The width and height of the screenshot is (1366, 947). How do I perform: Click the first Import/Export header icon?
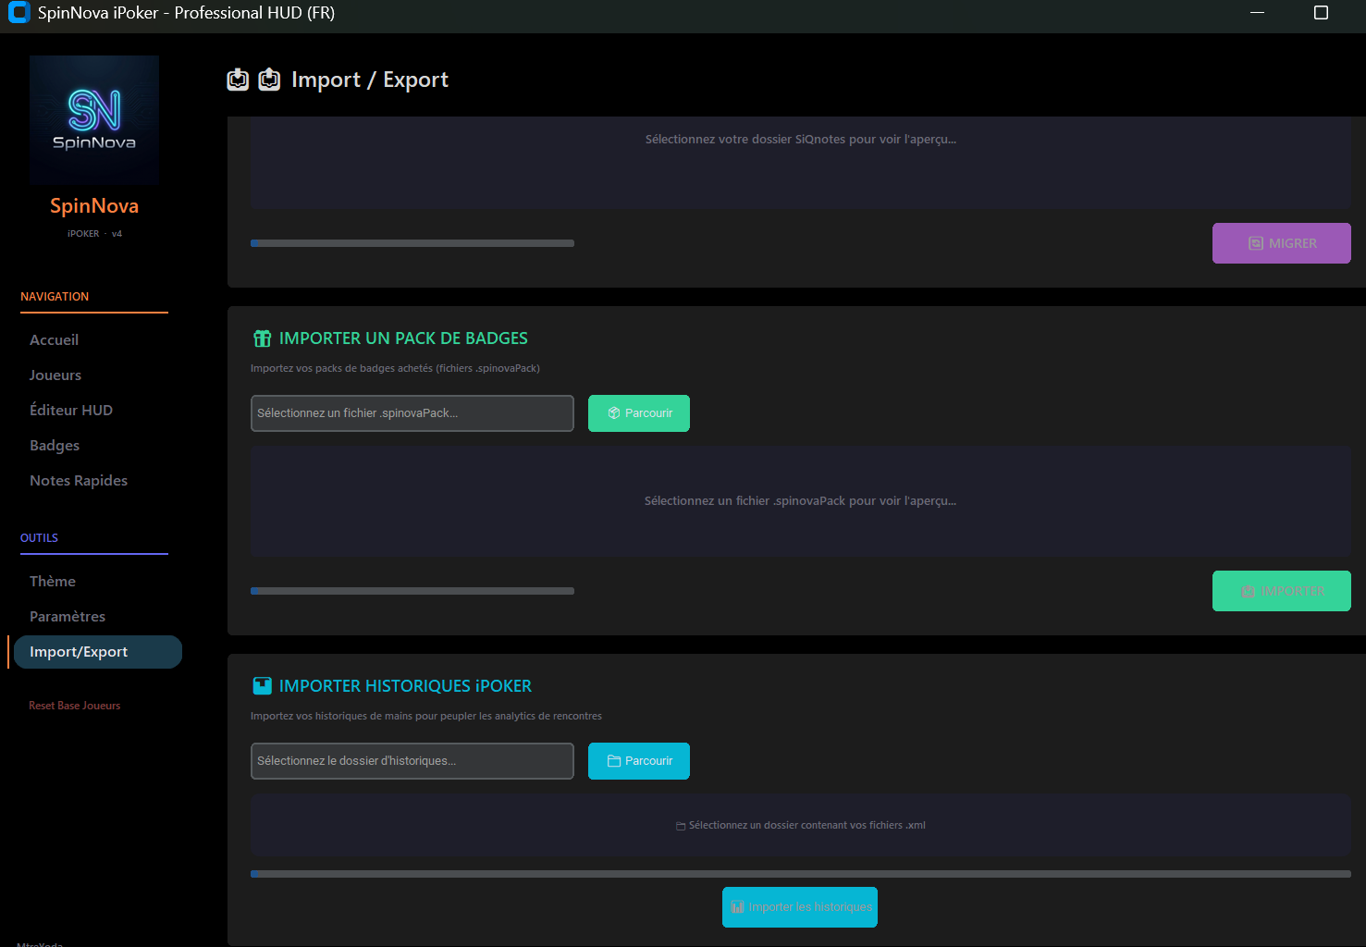[x=238, y=80]
